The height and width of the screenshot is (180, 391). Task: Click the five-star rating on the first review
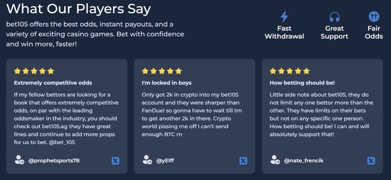[34, 71]
